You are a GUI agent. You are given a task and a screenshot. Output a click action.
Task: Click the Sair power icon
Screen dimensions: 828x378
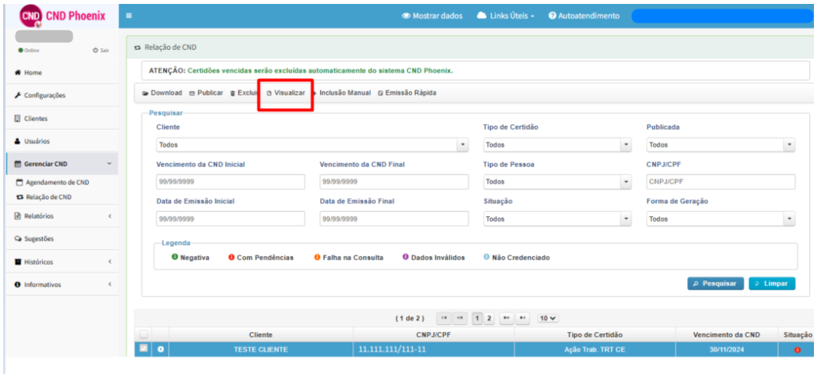[95, 51]
